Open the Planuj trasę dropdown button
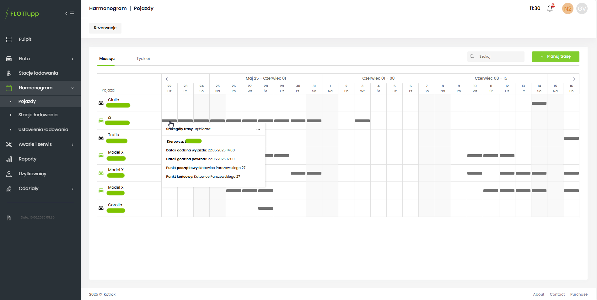The image size is (597, 300). tap(555, 57)
